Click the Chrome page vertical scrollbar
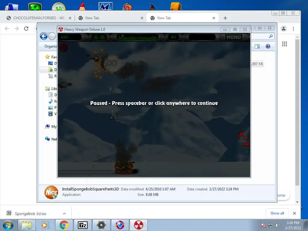 [297, 112]
